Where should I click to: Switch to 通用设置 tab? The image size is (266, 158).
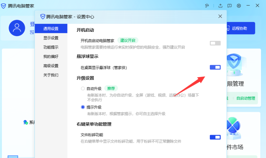point(51,29)
